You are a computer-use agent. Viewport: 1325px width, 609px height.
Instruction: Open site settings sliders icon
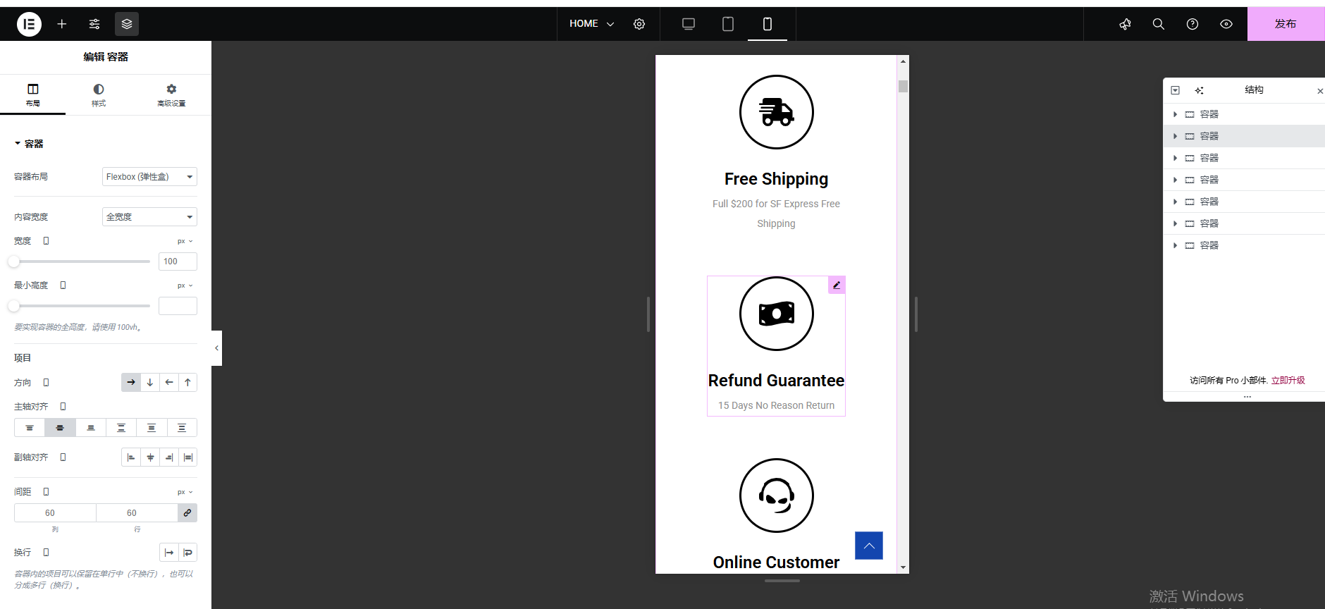coord(94,24)
